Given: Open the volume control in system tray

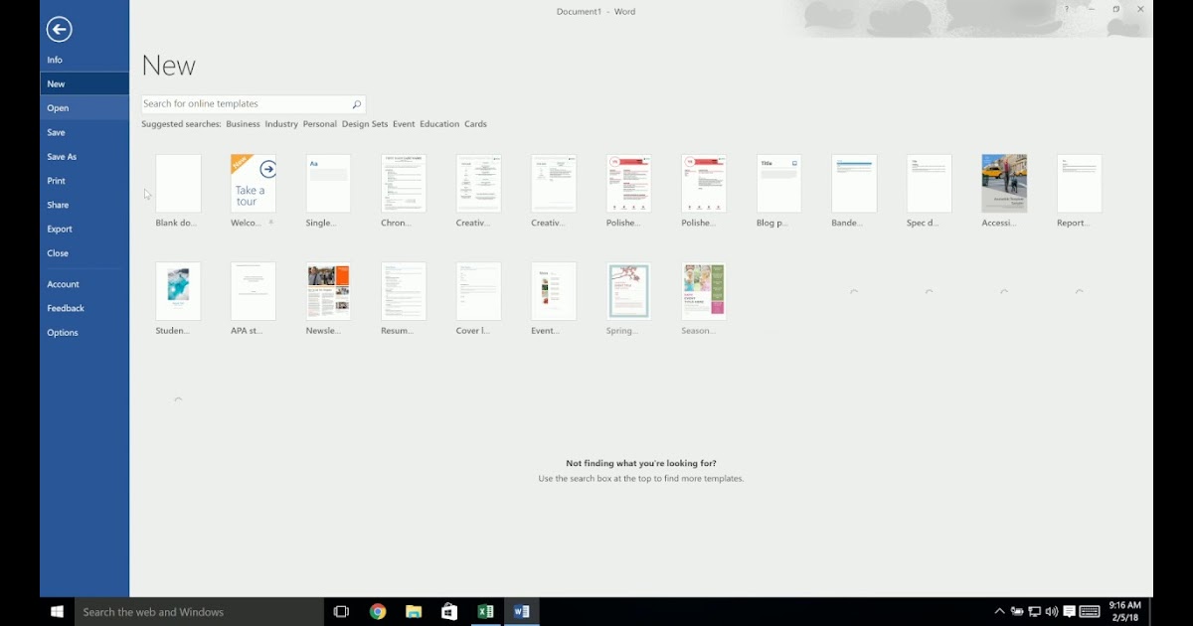Looking at the screenshot, I should (1052, 612).
